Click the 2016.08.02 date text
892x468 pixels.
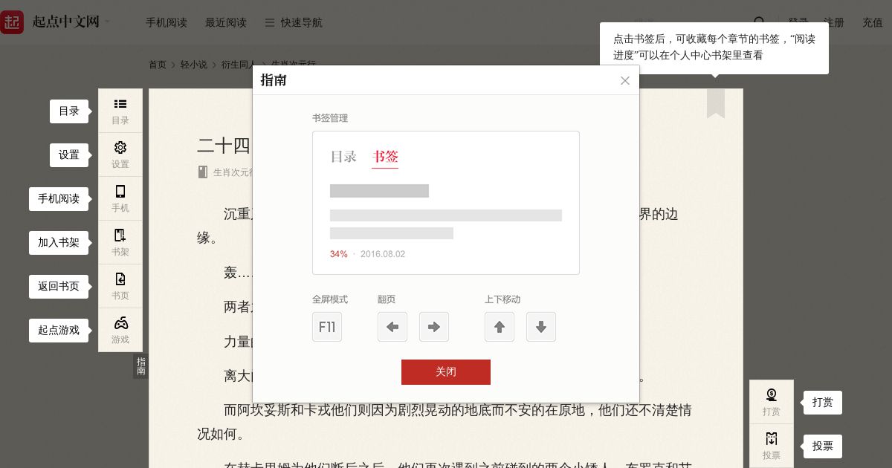pyautogui.click(x=383, y=254)
